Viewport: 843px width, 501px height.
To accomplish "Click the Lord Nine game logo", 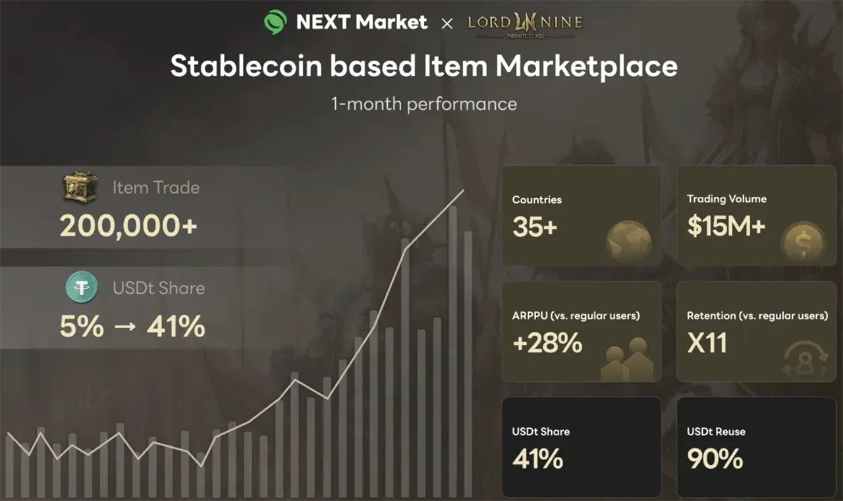I will 525,23.
